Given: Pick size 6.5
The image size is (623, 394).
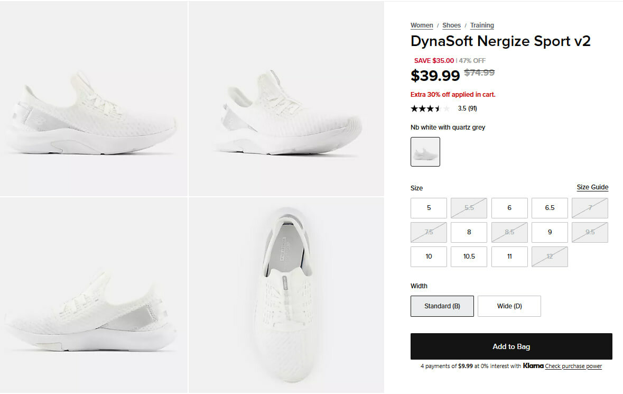Looking at the screenshot, I should [x=550, y=208].
